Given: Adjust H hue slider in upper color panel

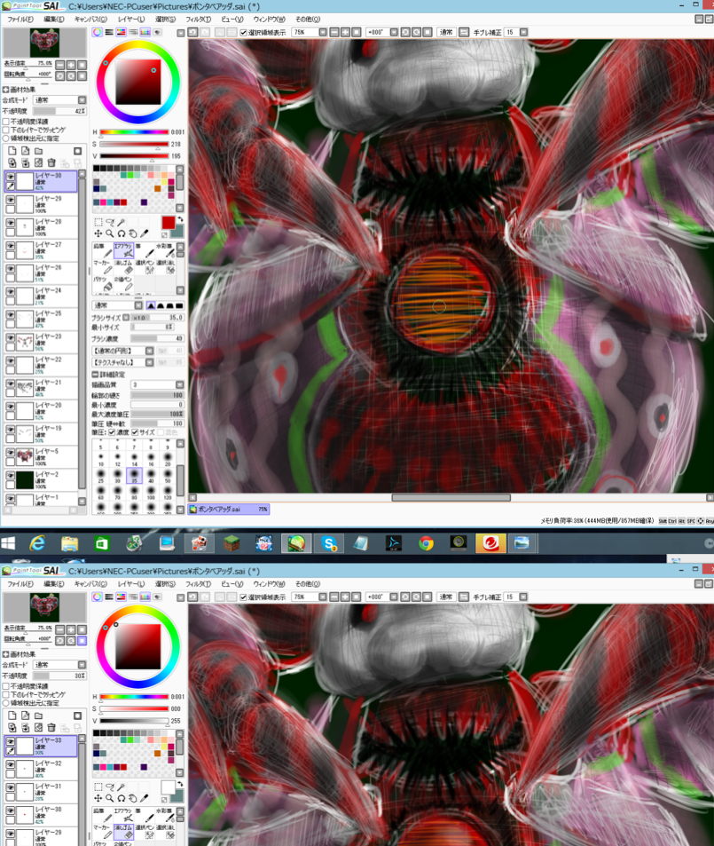Looking at the screenshot, I should pos(134,132).
